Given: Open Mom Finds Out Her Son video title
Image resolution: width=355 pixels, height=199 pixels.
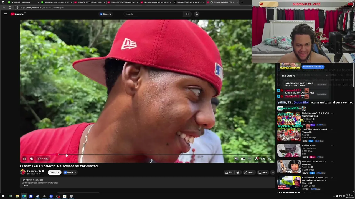Looking at the screenshot, I should tap(314, 163).
